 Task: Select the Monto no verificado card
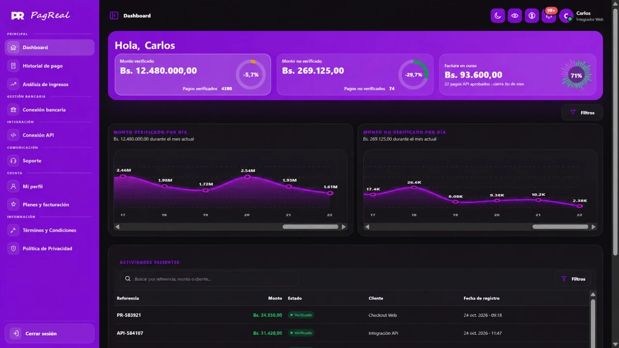[355, 74]
